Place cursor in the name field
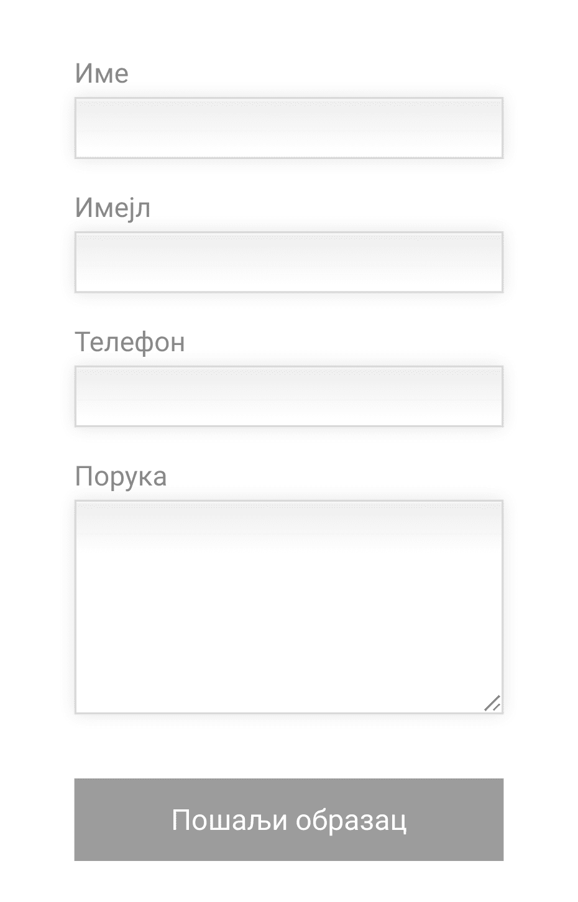The image size is (578, 902). pyautogui.click(x=288, y=128)
